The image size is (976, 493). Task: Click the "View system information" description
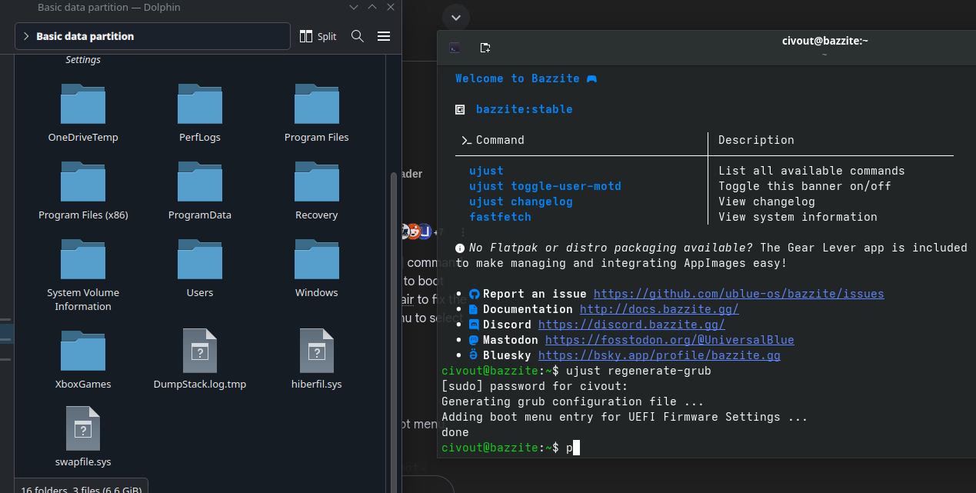pos(798,217)
